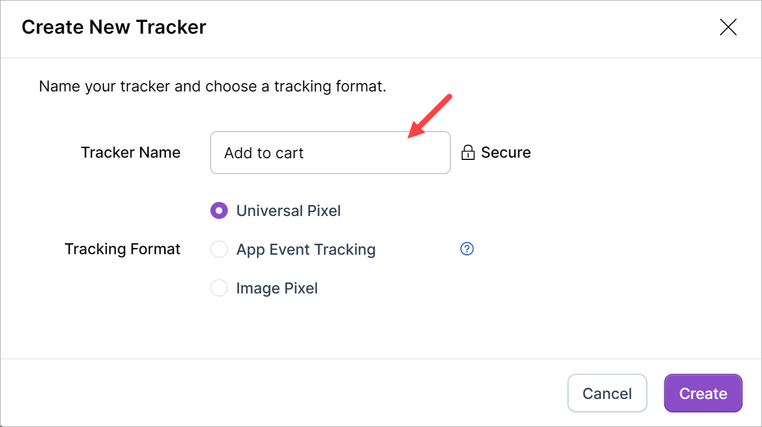Click the Image Pixel label text
The height and width of the screenshot is (427, 762).
[x=277, y=288]
